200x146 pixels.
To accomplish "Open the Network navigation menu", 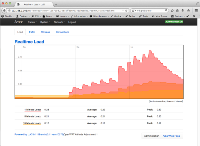I will (59, 22).
